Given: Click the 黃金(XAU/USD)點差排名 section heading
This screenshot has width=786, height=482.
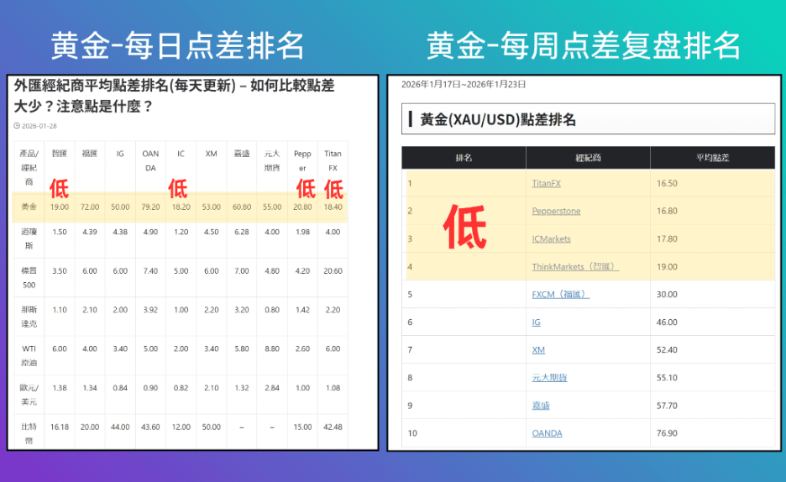Looking at the screenshot, I should point(498,119).
